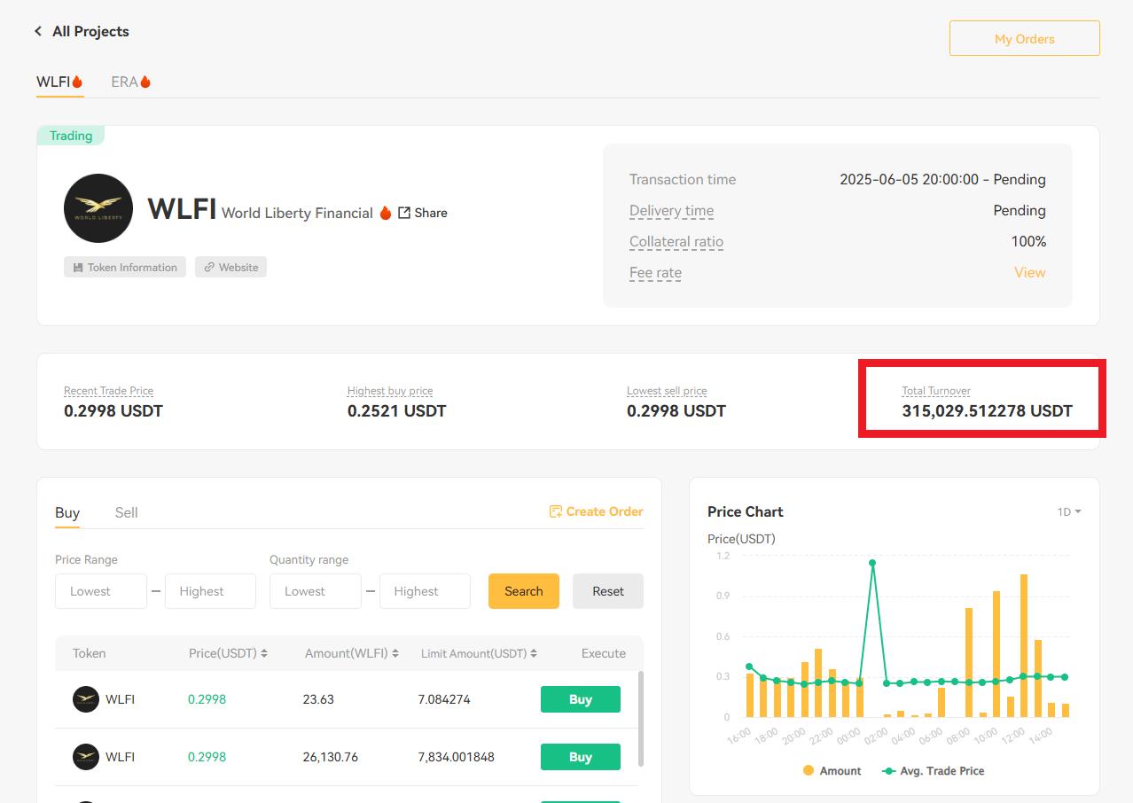The height and width of the screenshot is (803, 1133).
Task: Click the Trading status badge
Action: (x=71, y=136)
